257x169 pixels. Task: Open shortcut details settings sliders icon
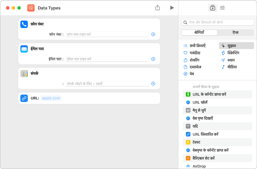[222, 8]
